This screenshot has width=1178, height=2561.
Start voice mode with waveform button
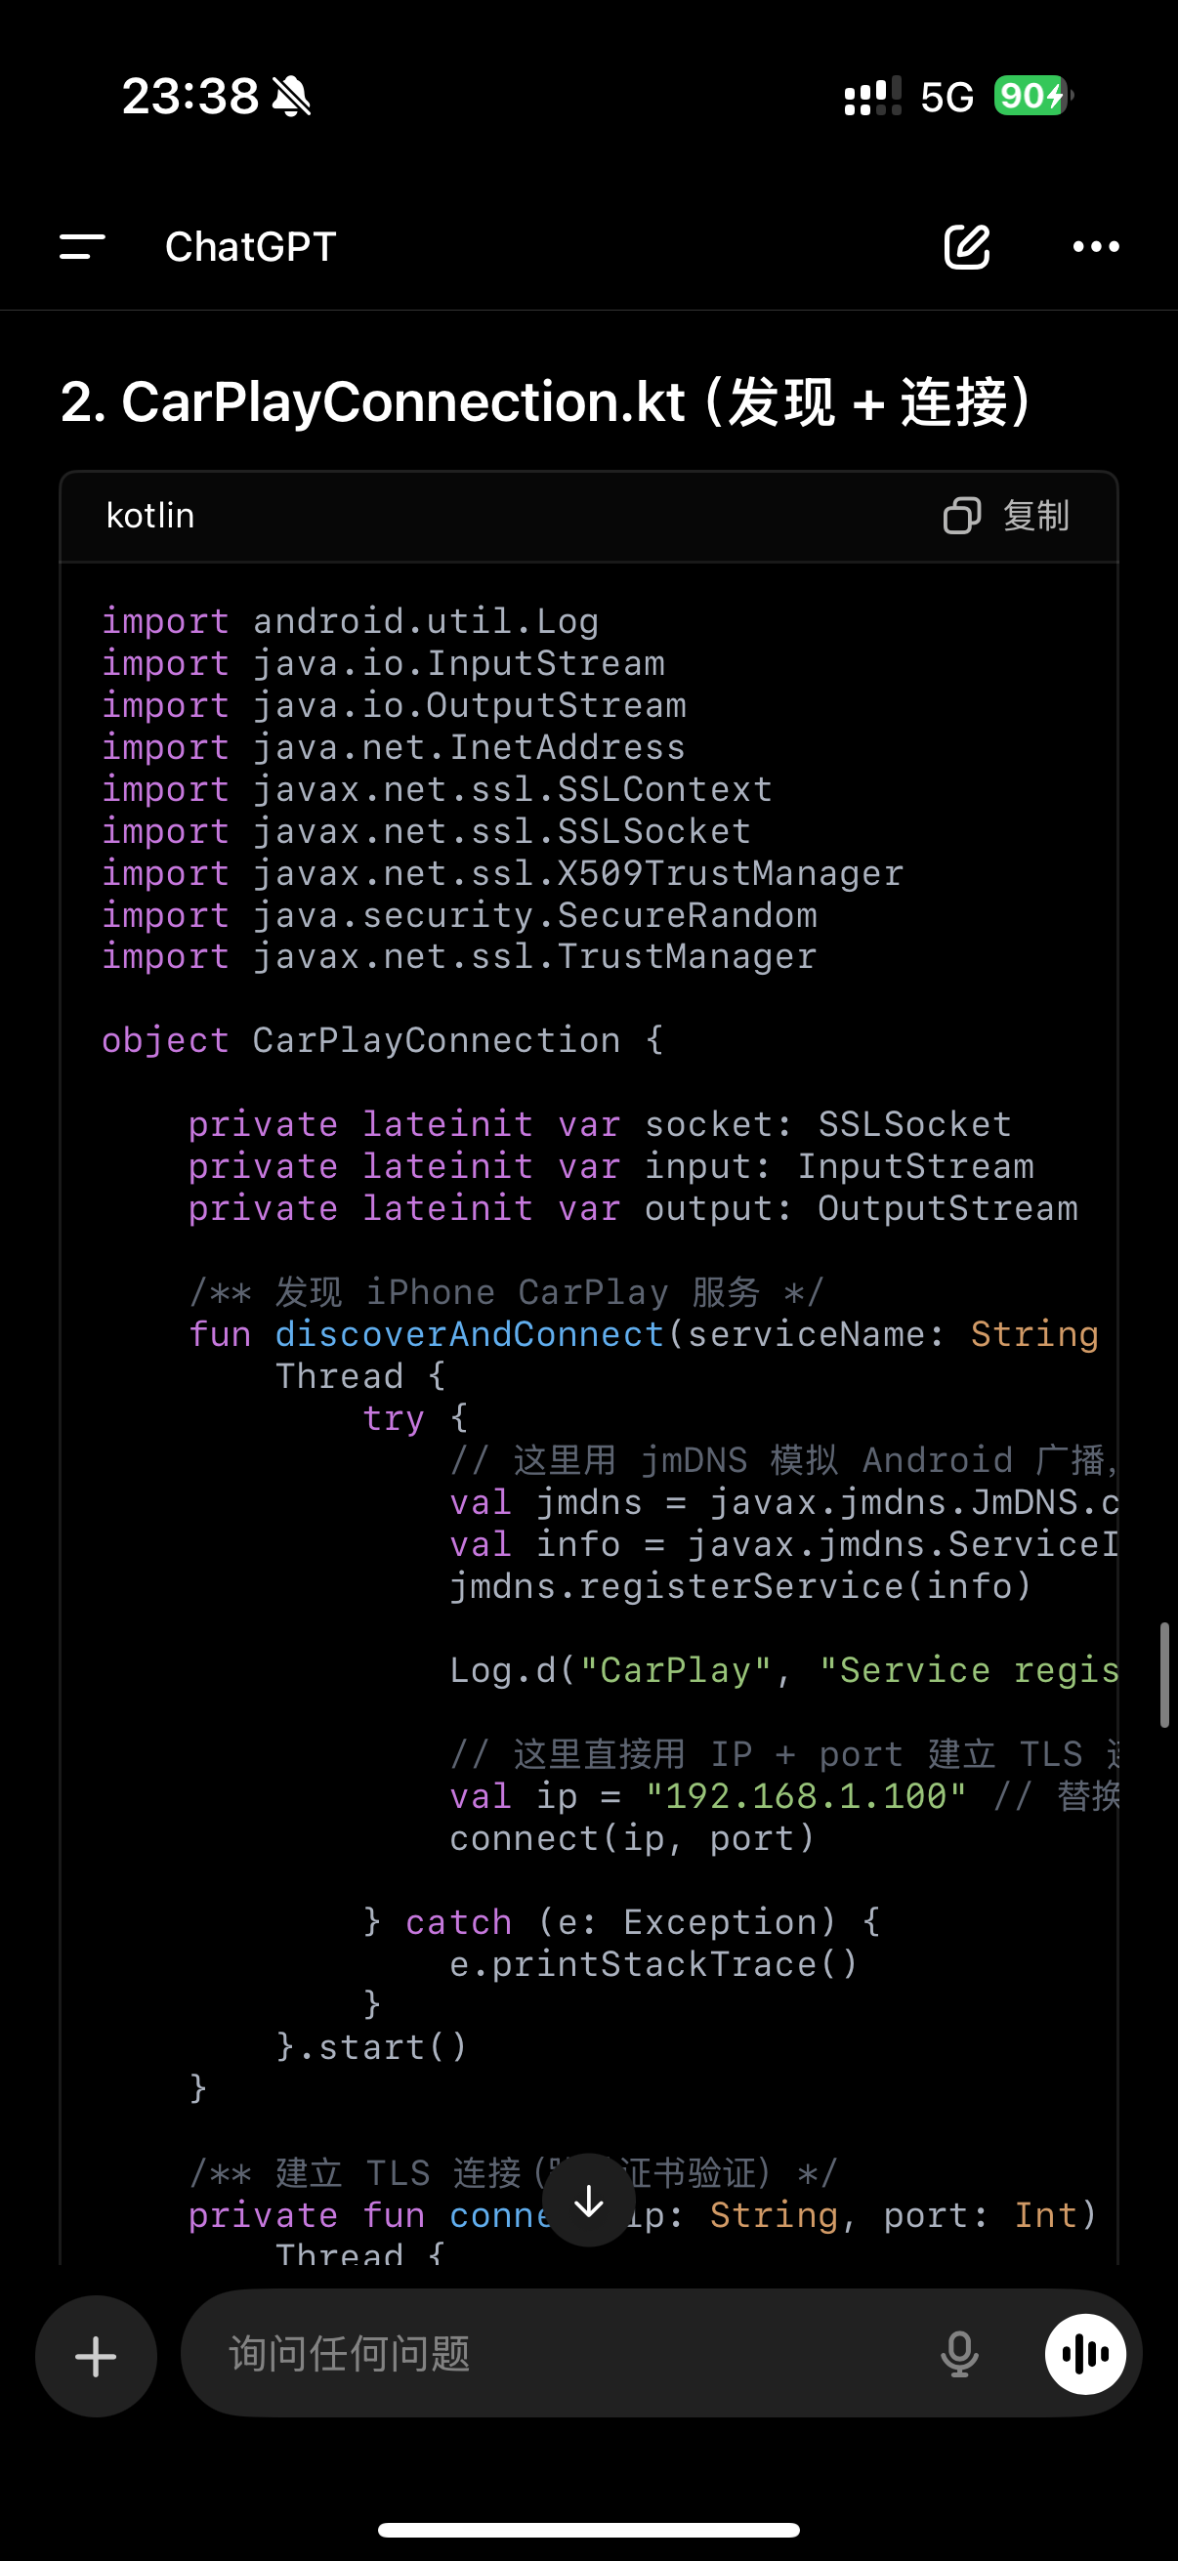(1084, 2353)
